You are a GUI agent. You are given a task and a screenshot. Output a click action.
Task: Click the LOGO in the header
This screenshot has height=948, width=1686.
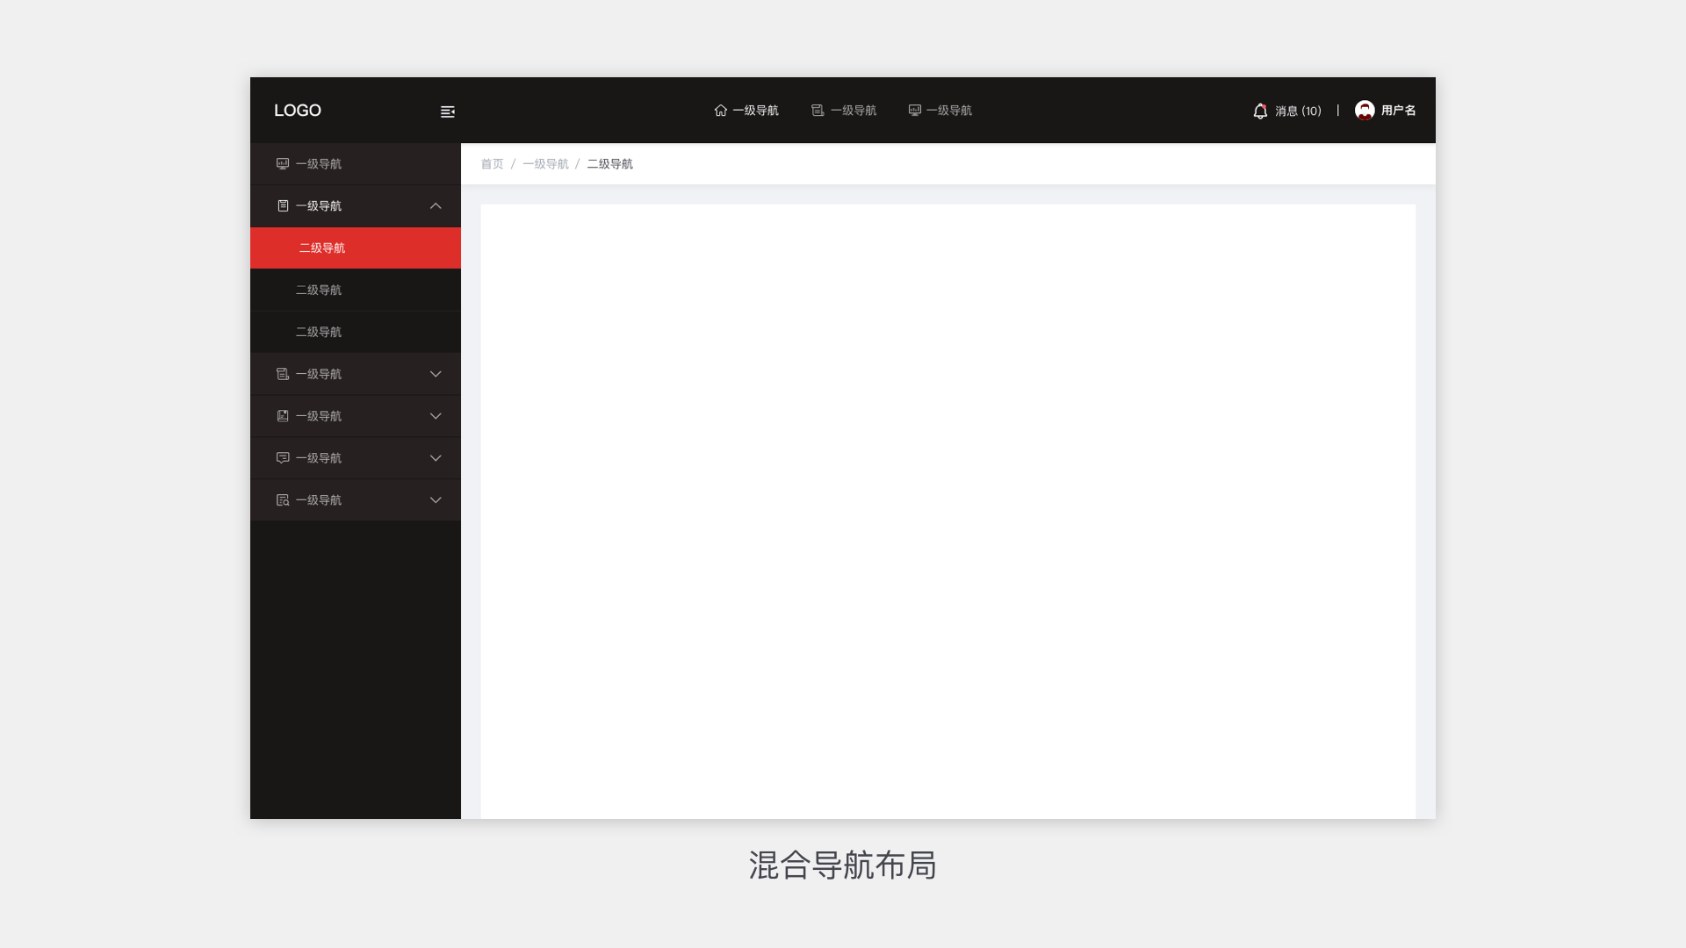[298, 111]
